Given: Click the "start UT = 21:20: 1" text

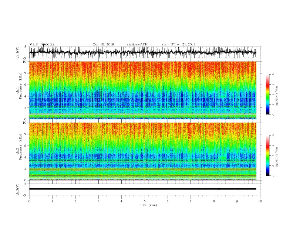Looking at the screenshot, I should (x=179, y=44).
